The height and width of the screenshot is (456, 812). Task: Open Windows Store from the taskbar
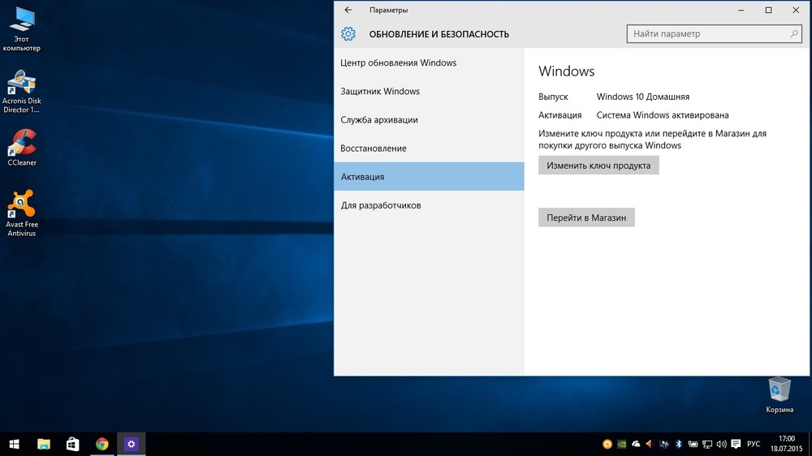tap(72, 444)
